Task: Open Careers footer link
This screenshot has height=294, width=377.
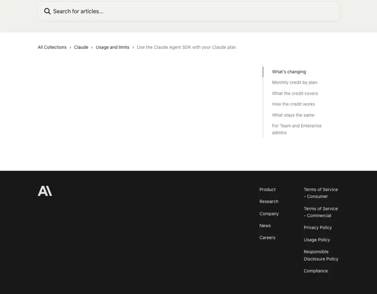Action: 267,237
